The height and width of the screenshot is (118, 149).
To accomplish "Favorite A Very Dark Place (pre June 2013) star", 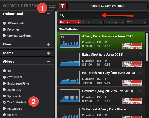I will point(141,36).
